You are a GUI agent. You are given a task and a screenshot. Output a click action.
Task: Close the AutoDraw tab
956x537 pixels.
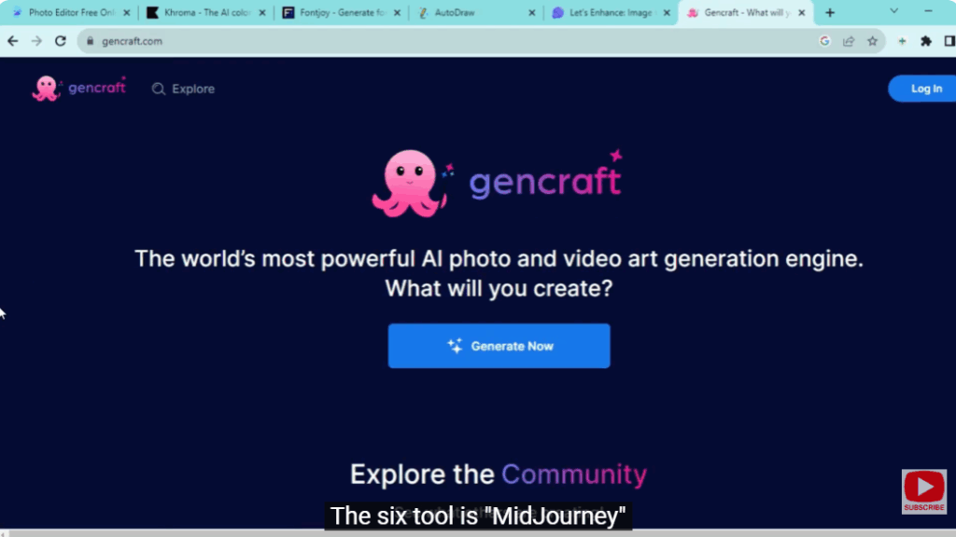tap(532, 13)
